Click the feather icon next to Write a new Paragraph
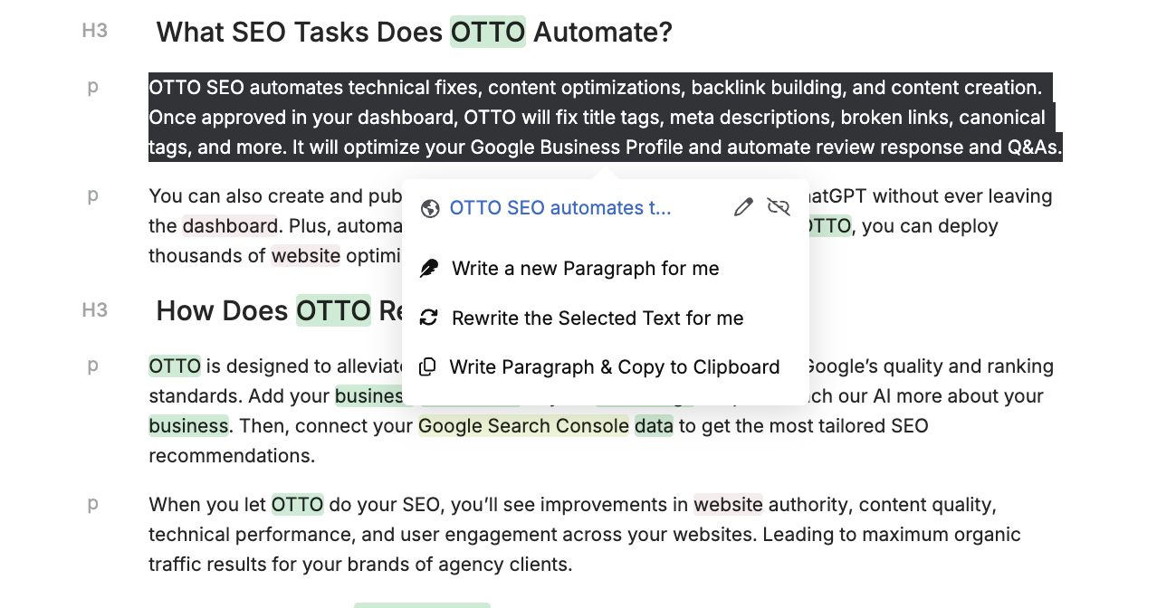1157x608 pixels. click(428, 268)
